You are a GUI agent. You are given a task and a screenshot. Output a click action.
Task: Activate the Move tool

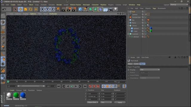pyautogui.click(x=21, y=9)
